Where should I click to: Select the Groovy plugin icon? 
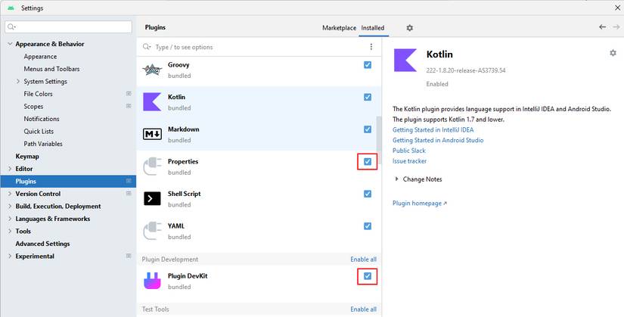click(x=152, y=70)
